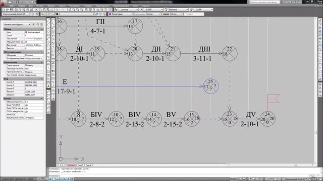This screenshot has height=181, width=323.
Task: Select the Rectangle draw tool
Action: pyautogui.click(x=48, y=35)
